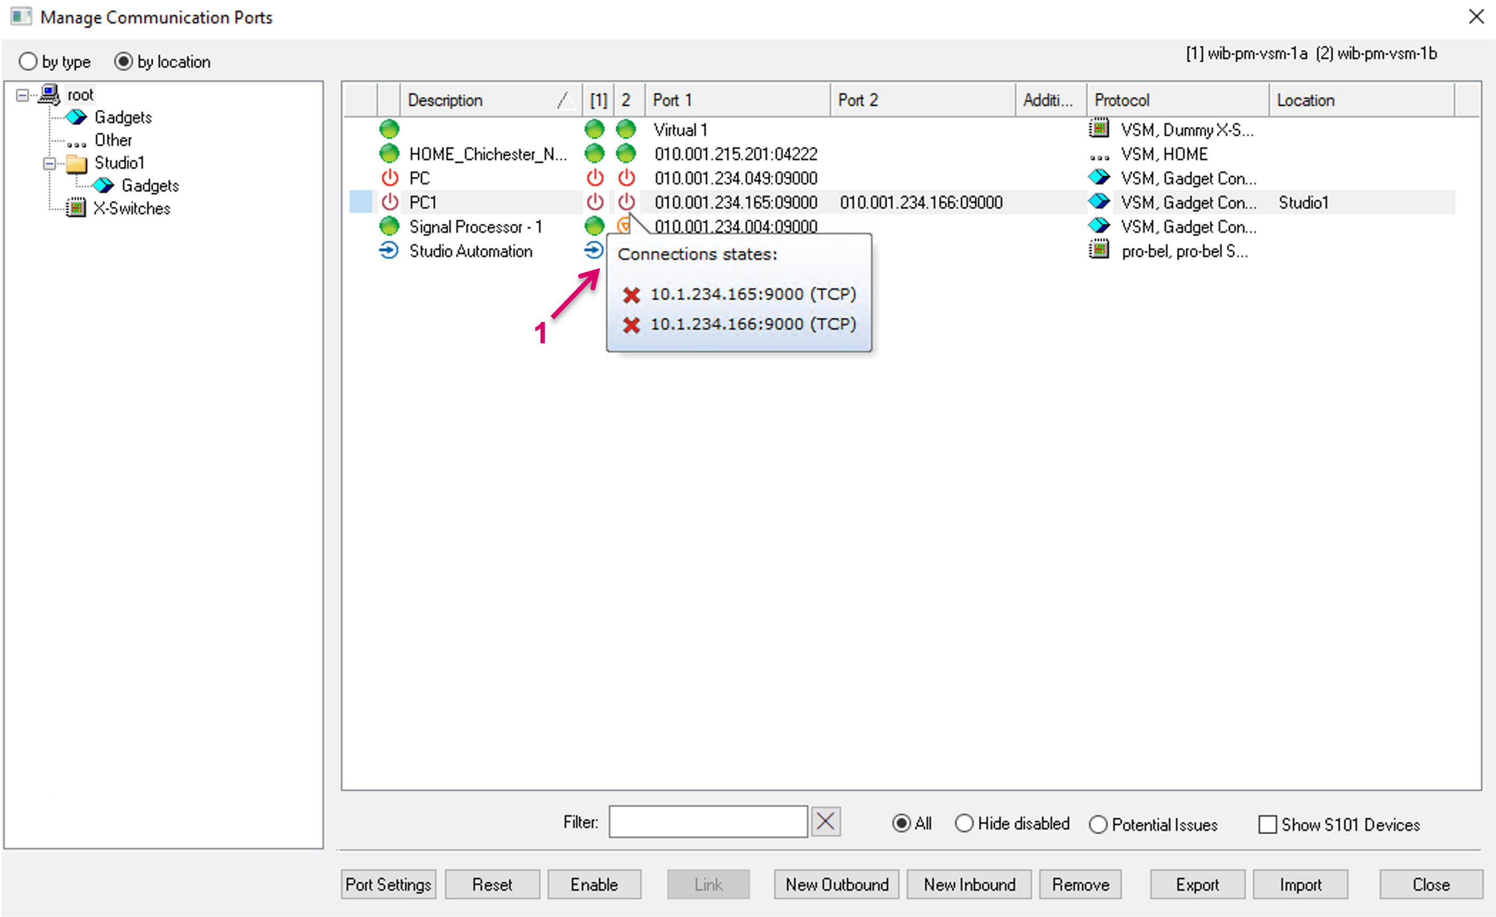Collapse the Studio1 tree node

click(x=50, y=163)
